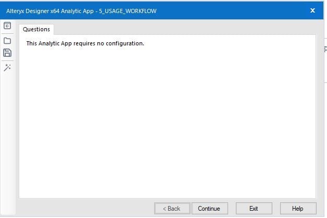Click the title 'Alteryx Designer x64 Analytic App - 5_USAGE_WORKFLOW'
327x218 pixels.
(x=81, y=11)
